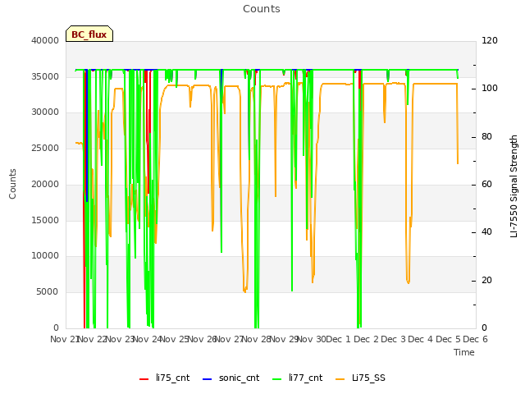Click the 40 tick on right axis
This screenshot has width=525, height=394.
tap(486, 232)
